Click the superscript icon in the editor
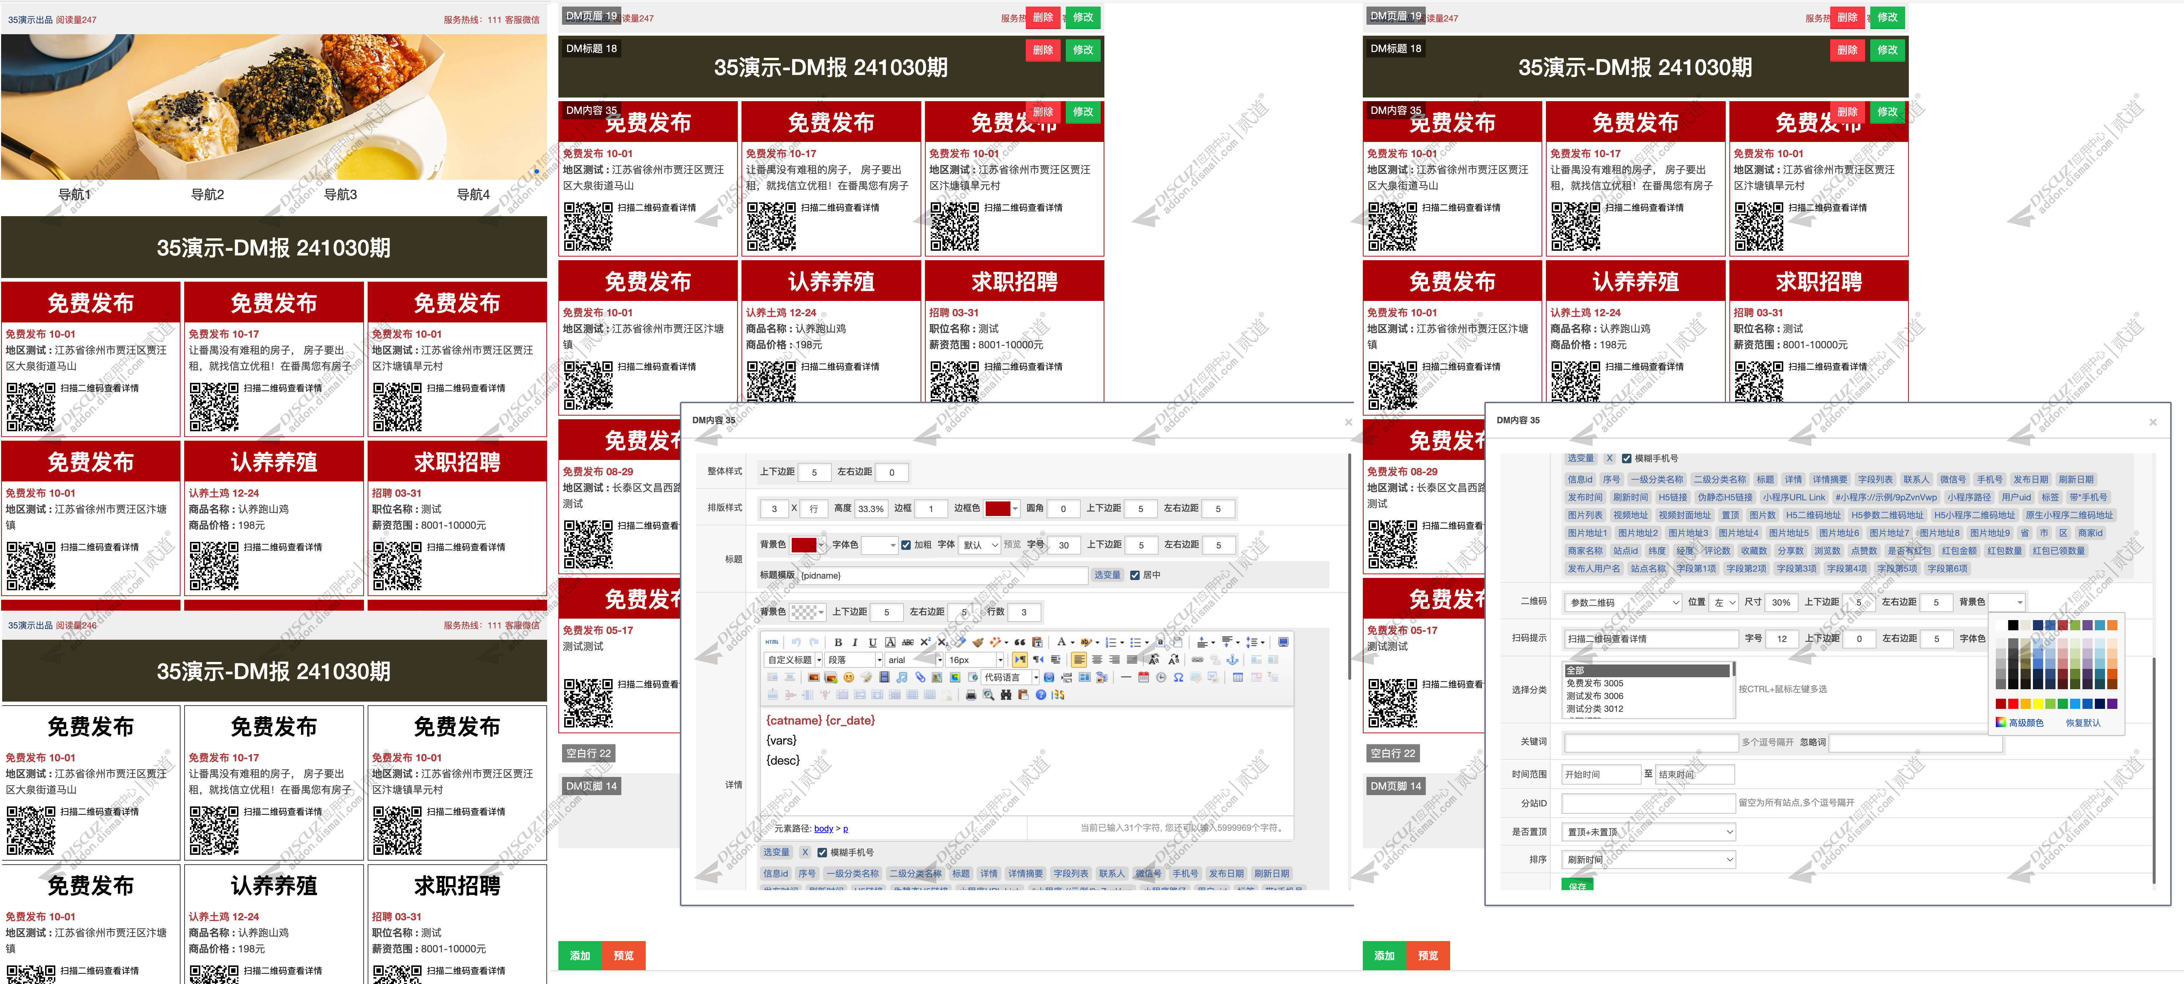The image size is (2184, 984). (926, 642)
